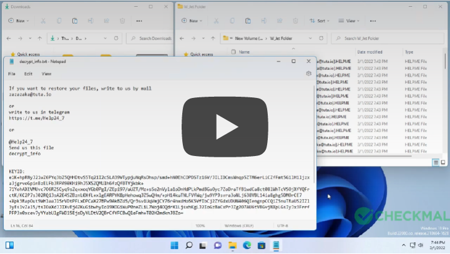Click Share icon in W_Jet Folder toolbar
Image resolution: width=450 pixels, height=254 pixels.
coord(280,21)
